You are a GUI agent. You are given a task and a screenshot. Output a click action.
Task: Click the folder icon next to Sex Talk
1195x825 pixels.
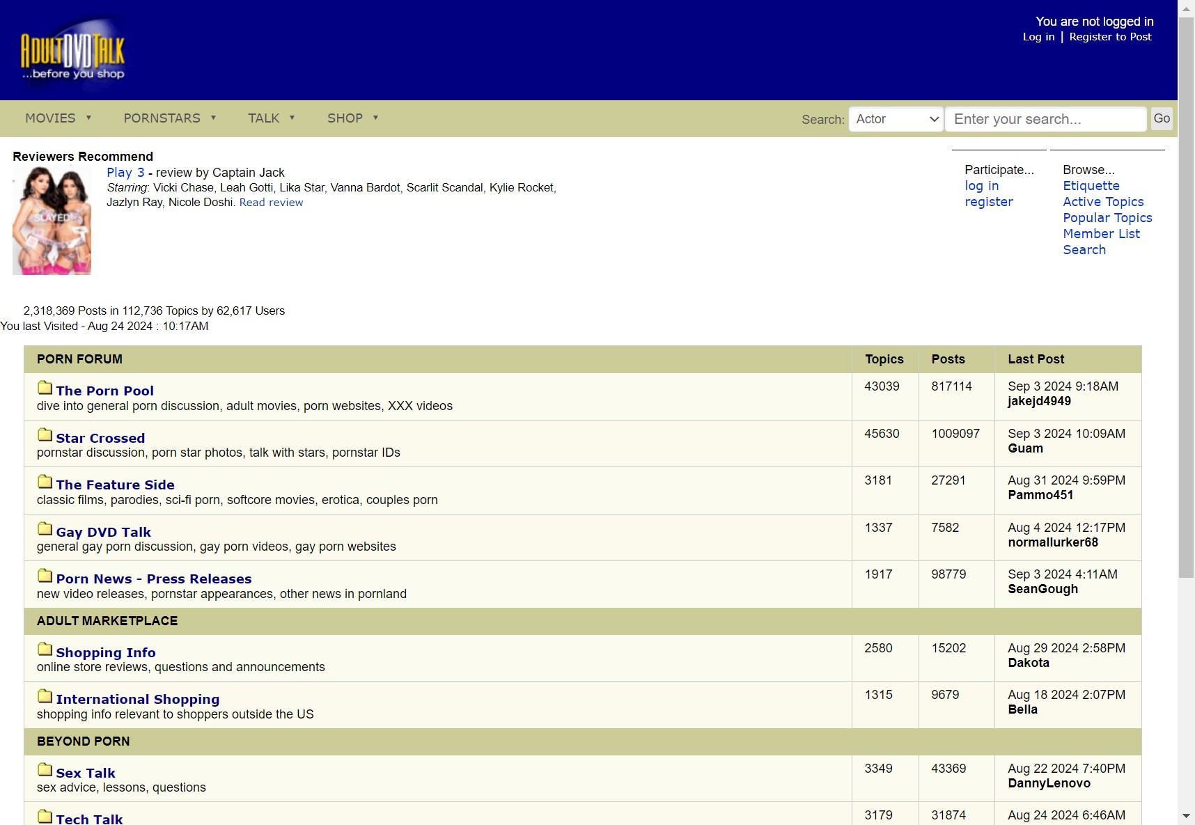(x=45, y=770)
